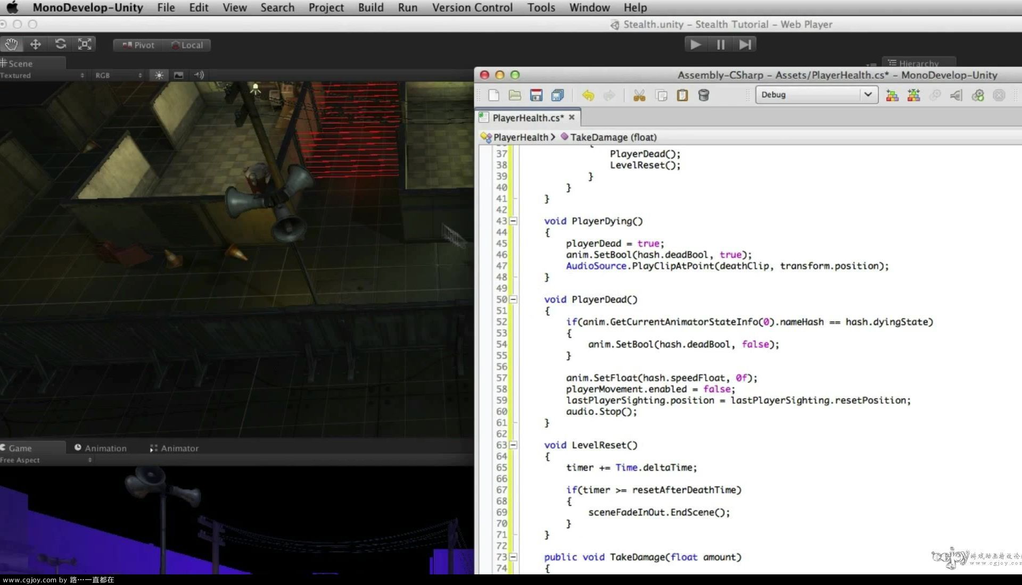Click the Stop execution icon
Viewport: 1022px width, 585px height.
tap(999, 95)
